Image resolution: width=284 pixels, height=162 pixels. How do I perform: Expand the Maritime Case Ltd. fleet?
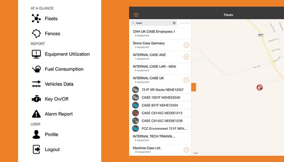point(186,150)
